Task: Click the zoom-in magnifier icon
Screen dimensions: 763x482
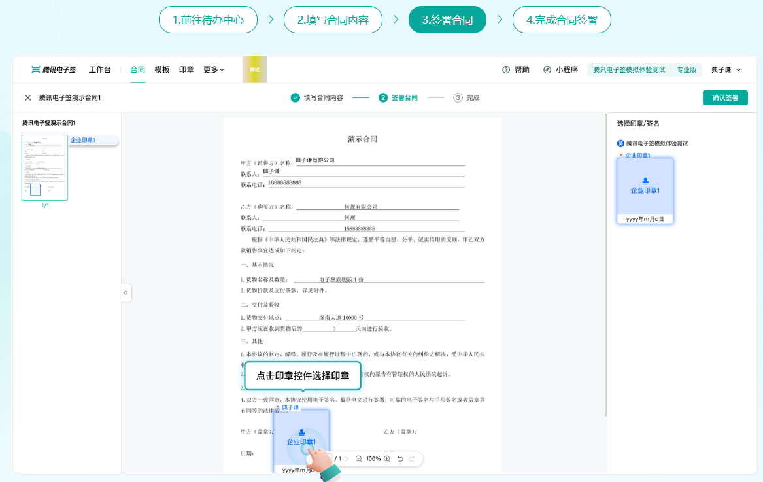Action: [x=388, y=459]
